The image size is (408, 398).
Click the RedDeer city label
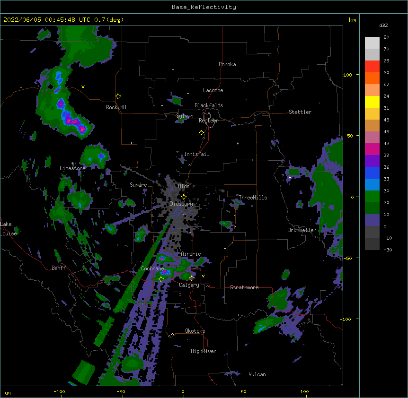point(208,121)
